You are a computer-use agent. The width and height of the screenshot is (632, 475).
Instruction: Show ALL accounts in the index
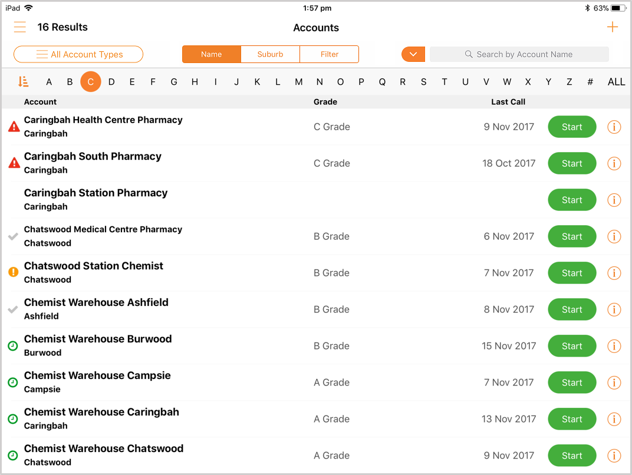pos(616,82)
